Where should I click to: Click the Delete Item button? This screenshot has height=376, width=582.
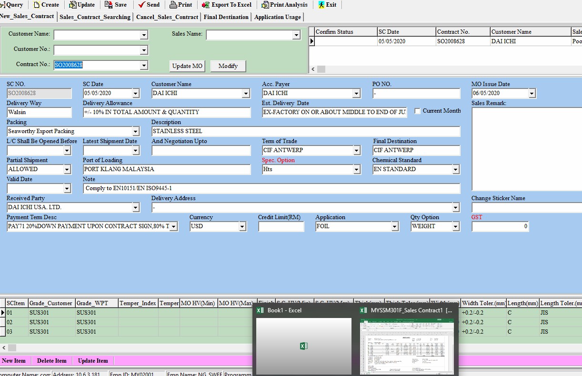coord(52,361)
